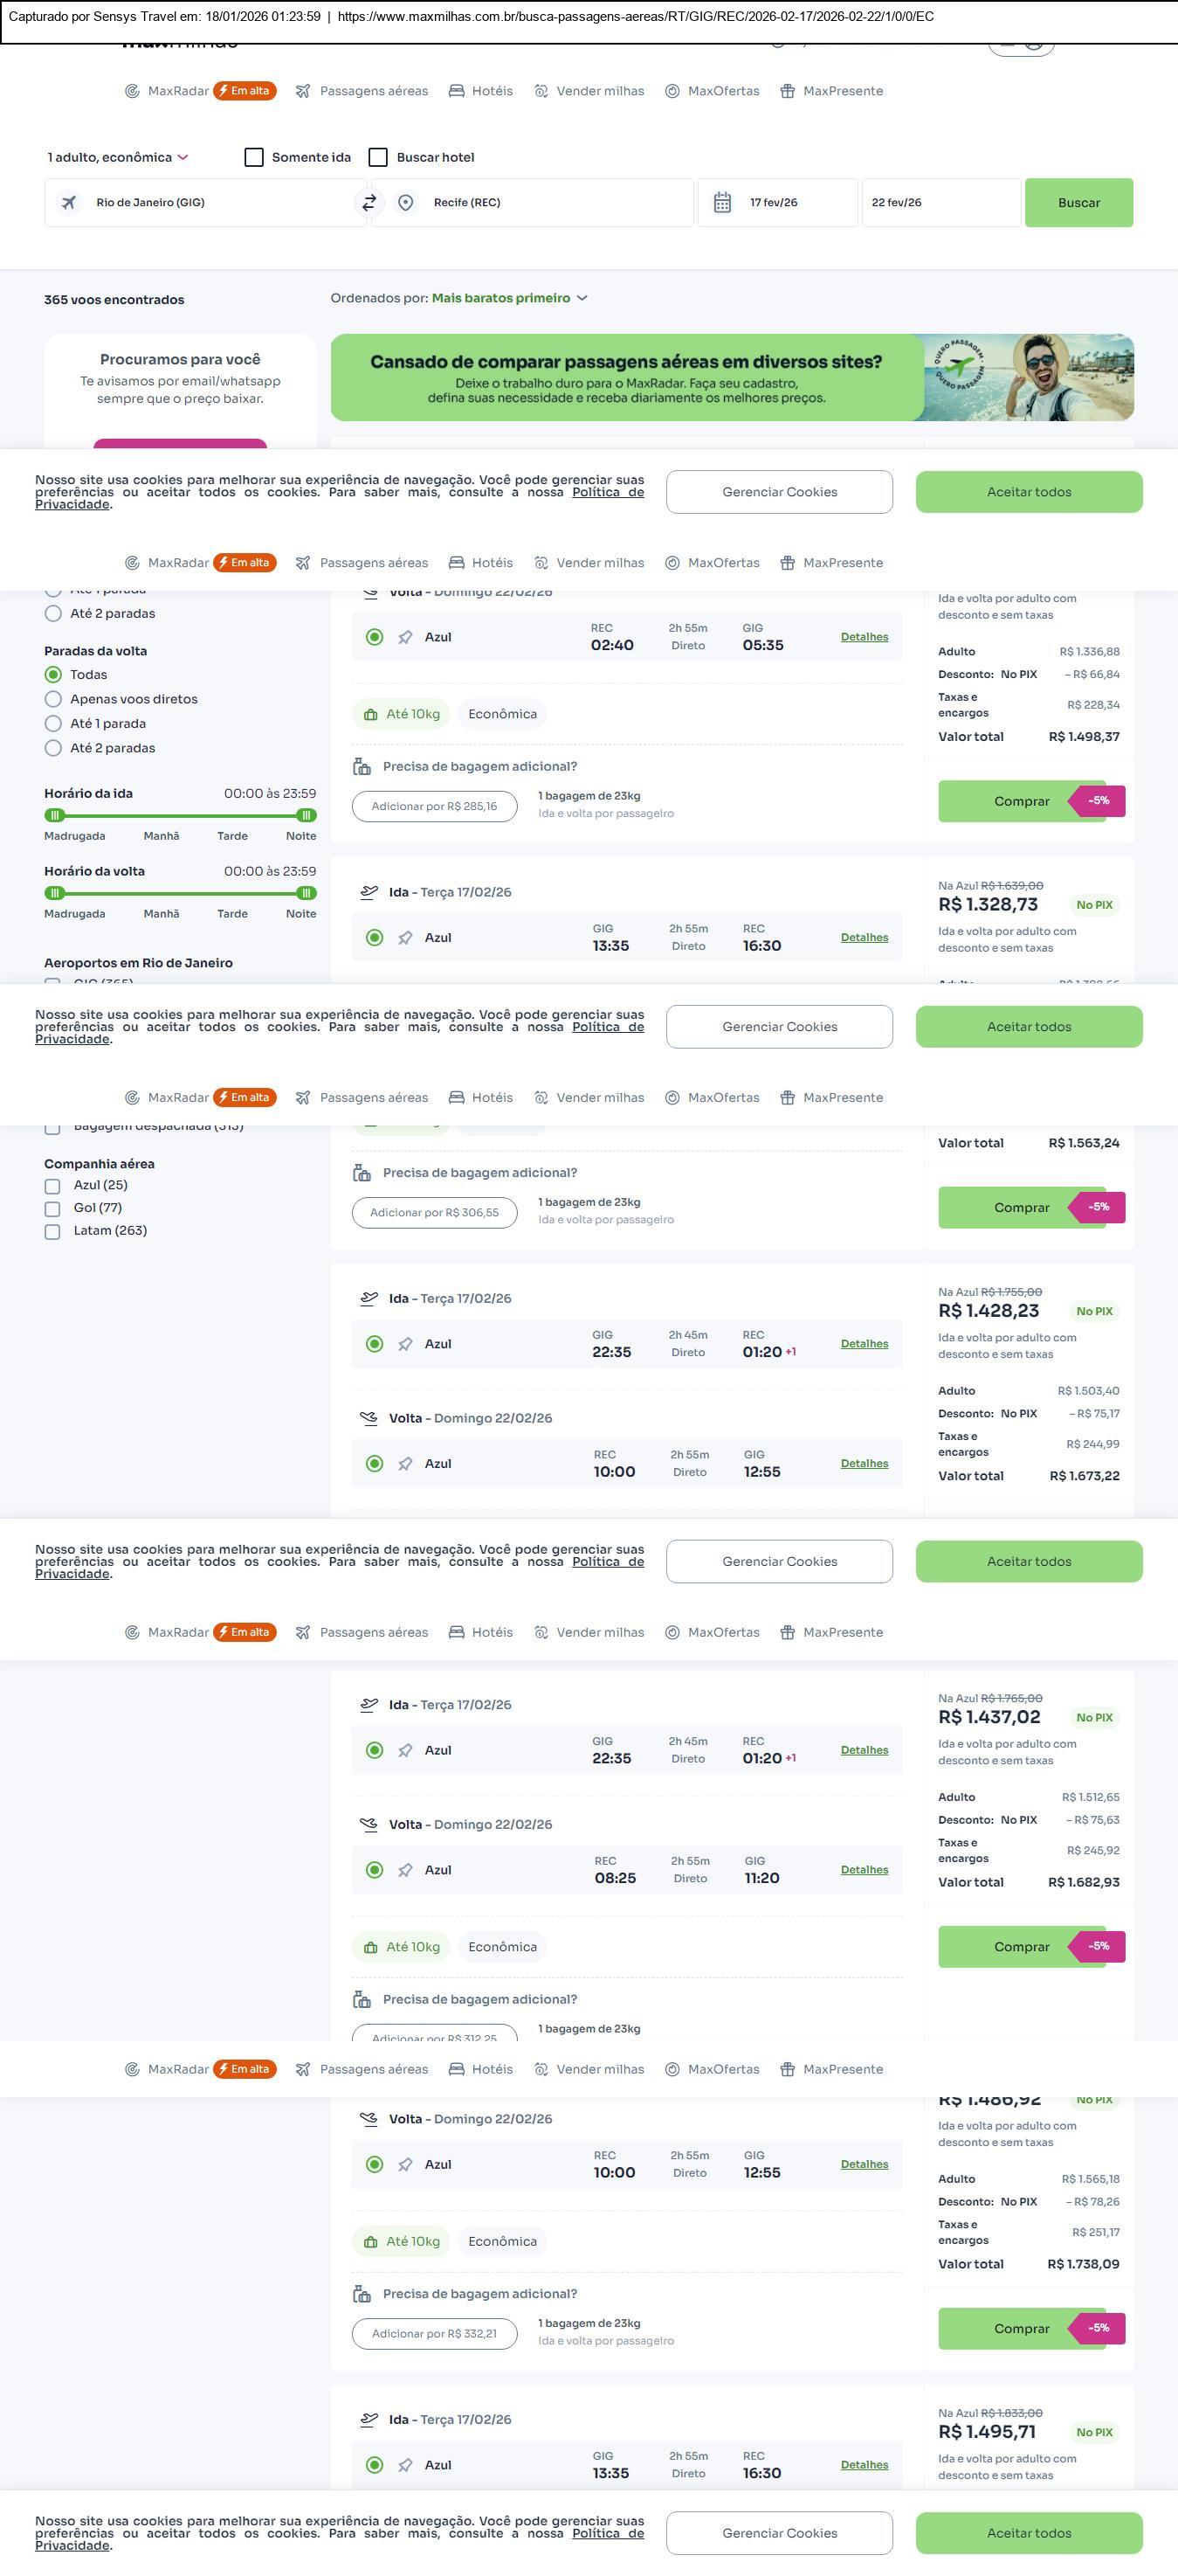The image size is (1178, 2576).
Task: Click the location pin icon in the Recife field
Action: pos(406,202)
